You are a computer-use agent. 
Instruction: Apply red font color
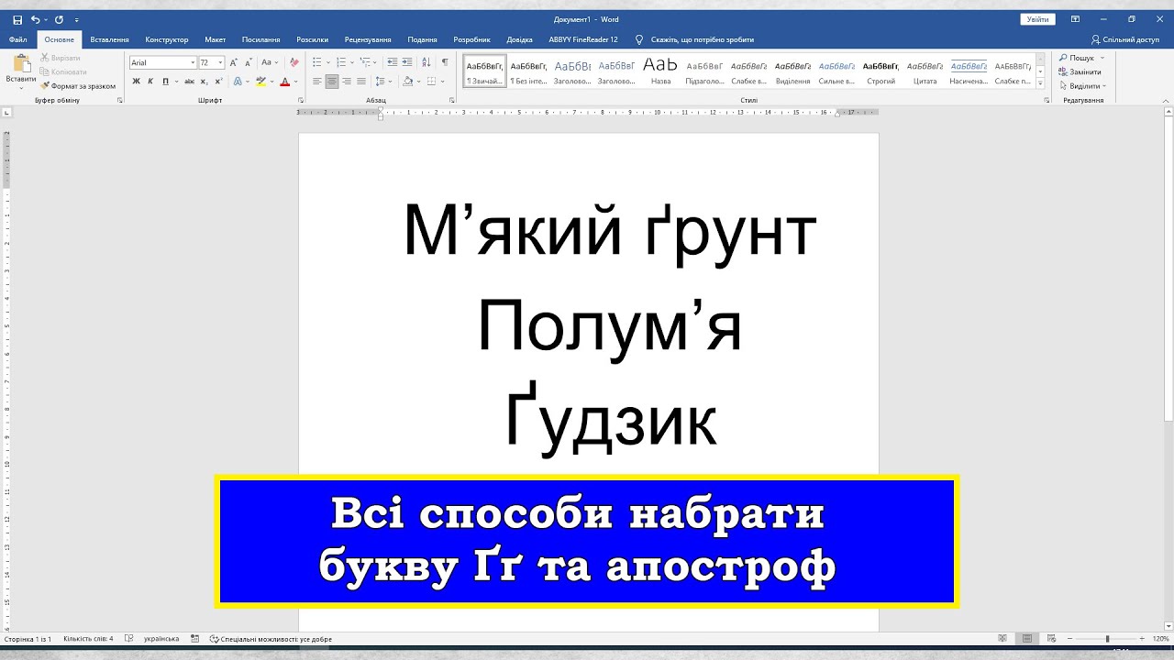(x=284, y=82)
